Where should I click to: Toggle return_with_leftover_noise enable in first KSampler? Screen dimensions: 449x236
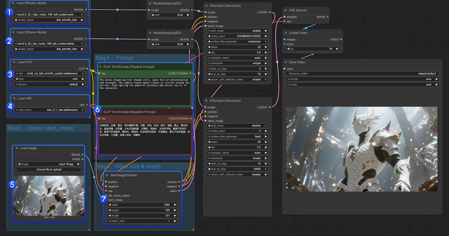pos(237,80)
